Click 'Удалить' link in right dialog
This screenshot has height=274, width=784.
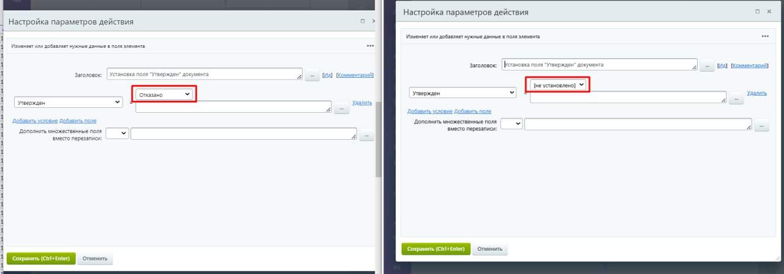(756, 93)
